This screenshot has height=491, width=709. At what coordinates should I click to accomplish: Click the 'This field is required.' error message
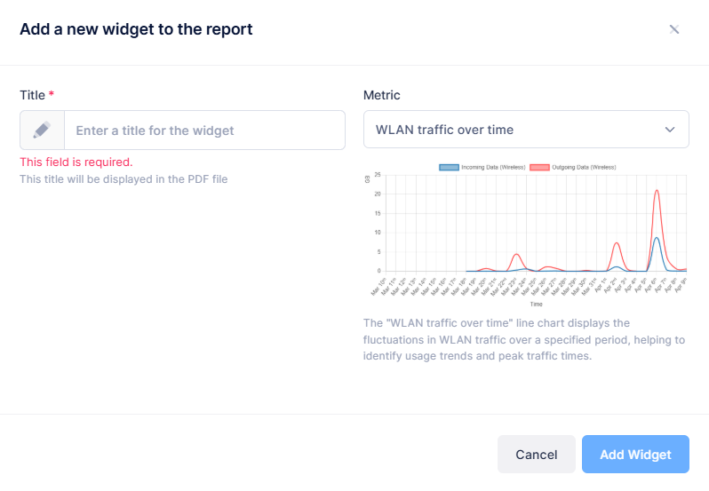76,162
